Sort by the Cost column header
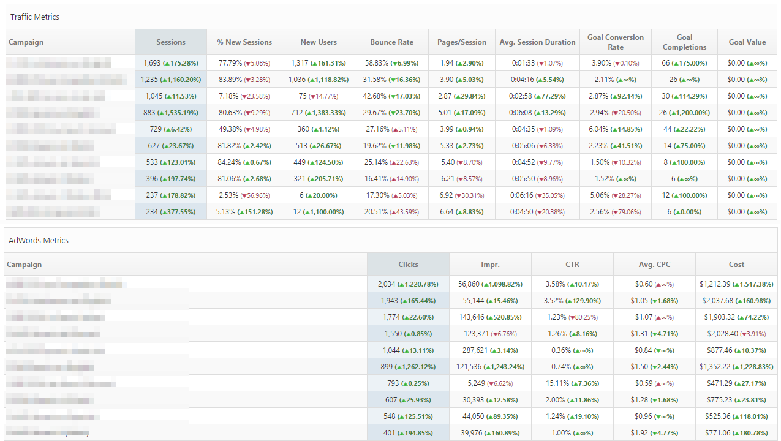 coord(736,265)
